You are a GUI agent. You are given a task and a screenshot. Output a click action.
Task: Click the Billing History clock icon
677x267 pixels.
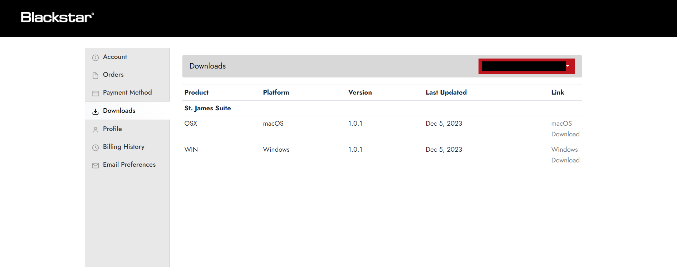pyautogui.click(x=95, y=147)
